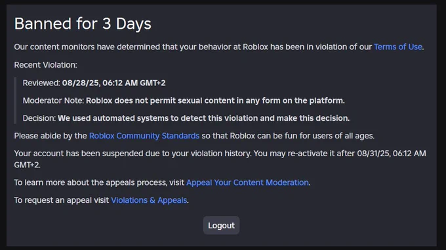Click the vertical quote bar beside violation details
The width and height of the screenshot is (446, 250).
15,100
